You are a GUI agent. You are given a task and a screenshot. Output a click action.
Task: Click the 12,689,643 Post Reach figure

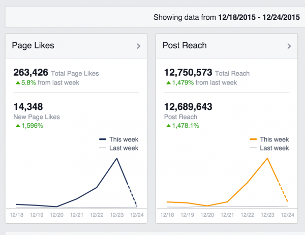tap(188, 107)
